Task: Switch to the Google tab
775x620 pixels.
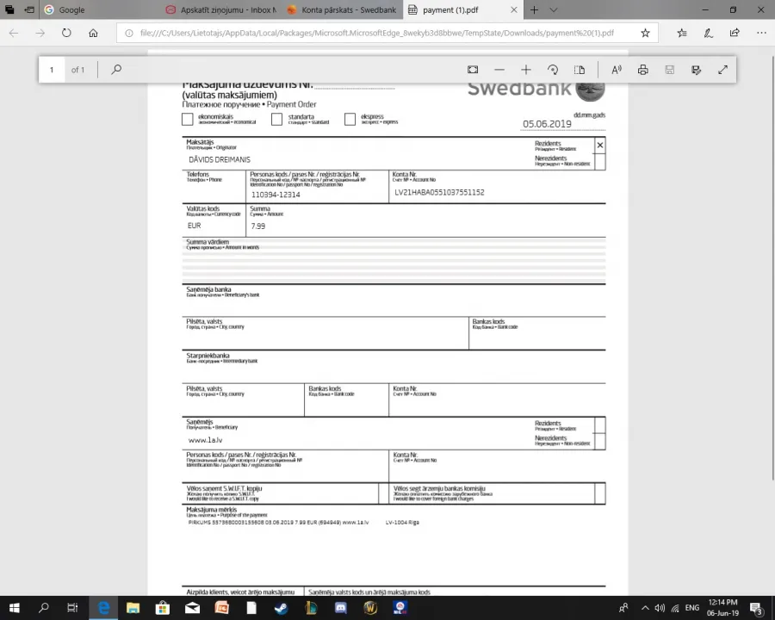Action: tap(99, 9)
